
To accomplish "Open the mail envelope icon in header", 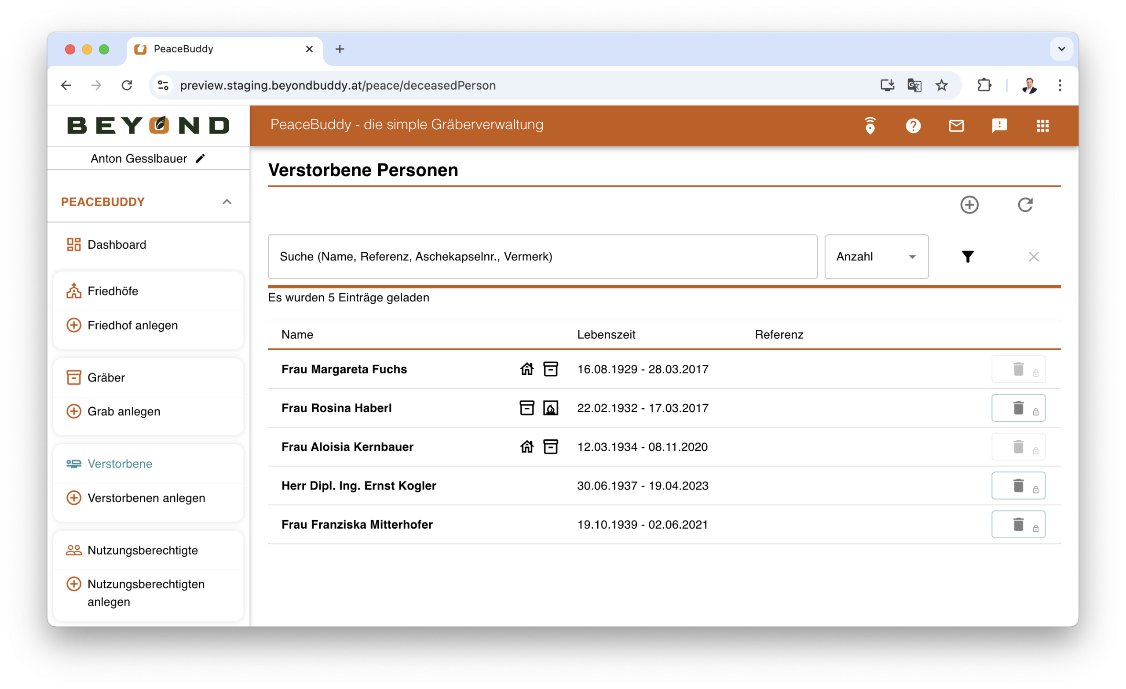I will 956,126.
